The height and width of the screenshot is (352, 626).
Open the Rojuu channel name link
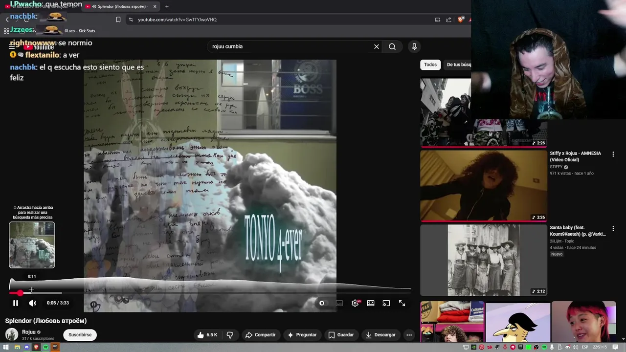[28, 332]
